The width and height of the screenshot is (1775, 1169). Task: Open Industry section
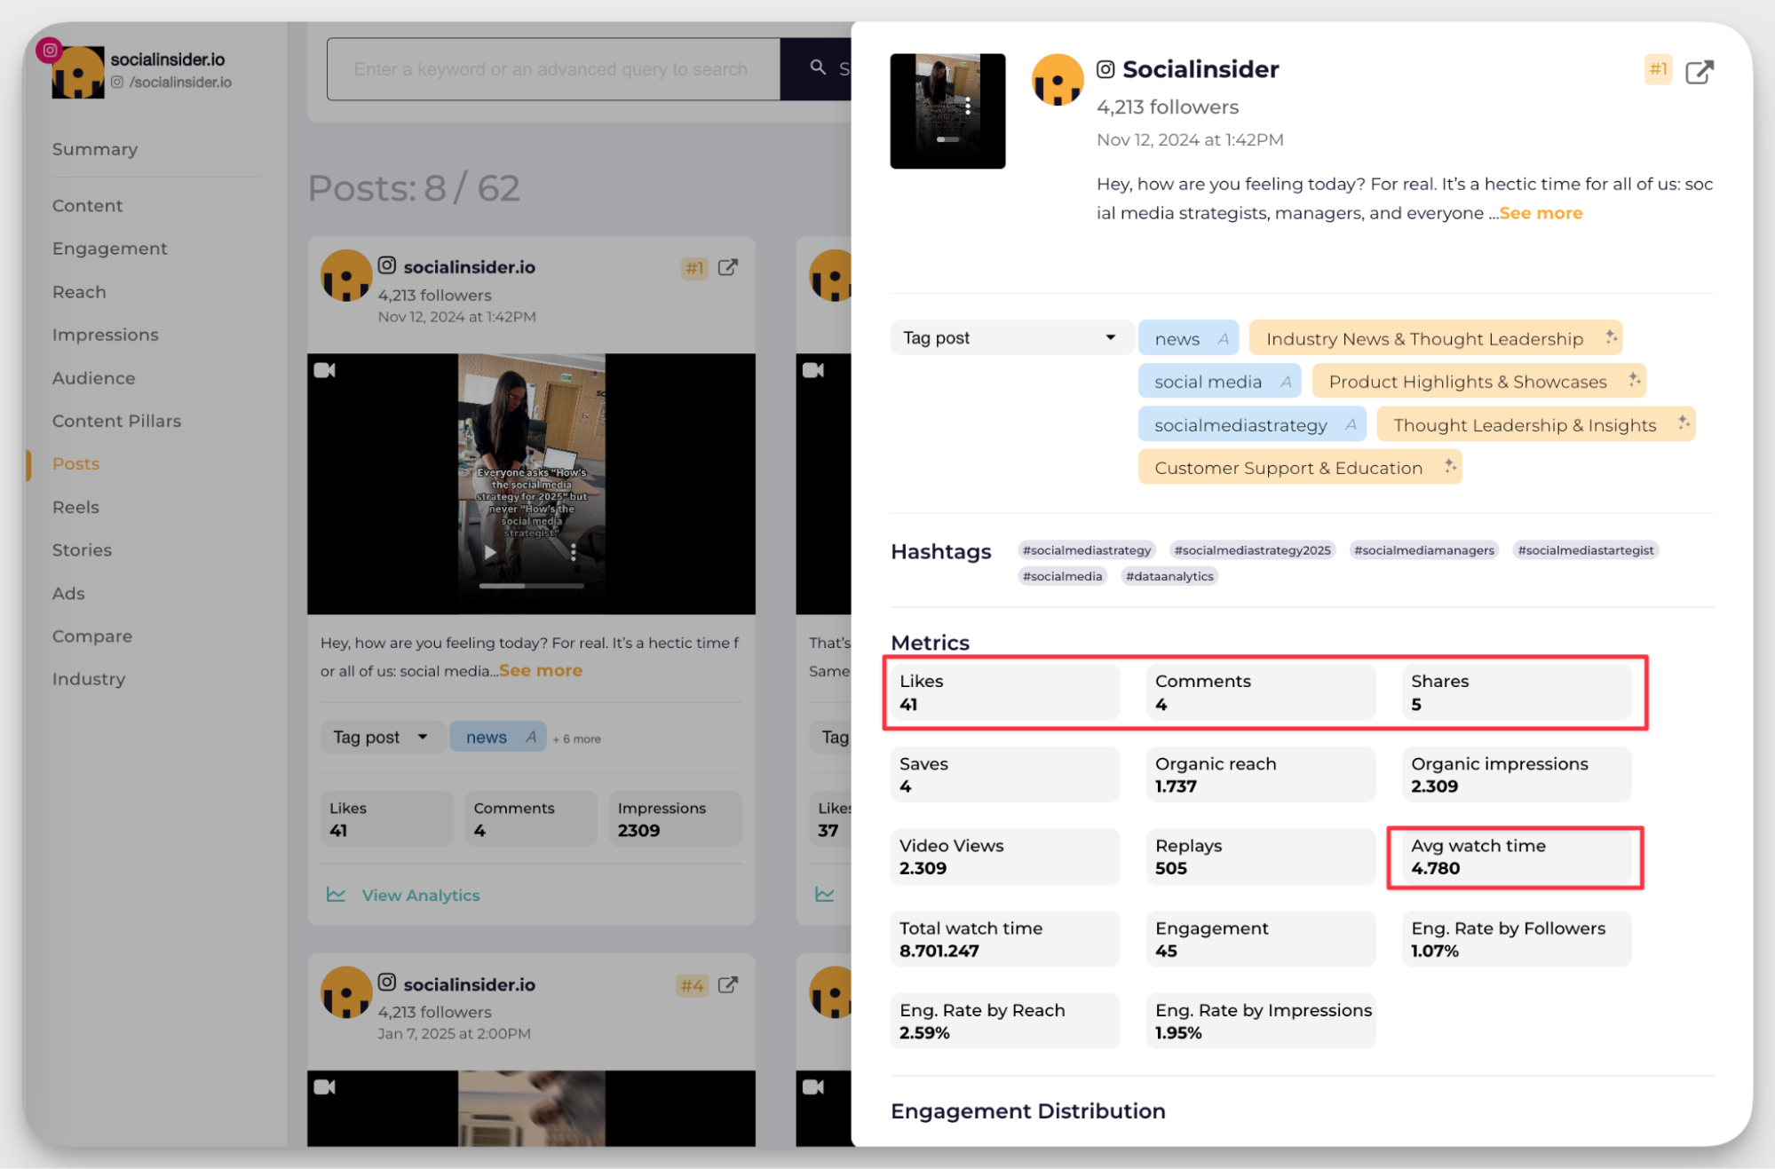[88, 679]
